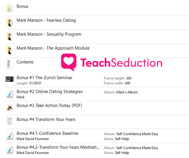Open the Take Action Today PDF icon
This screenshot has width=189, height=158.
(x=10, y=108)
